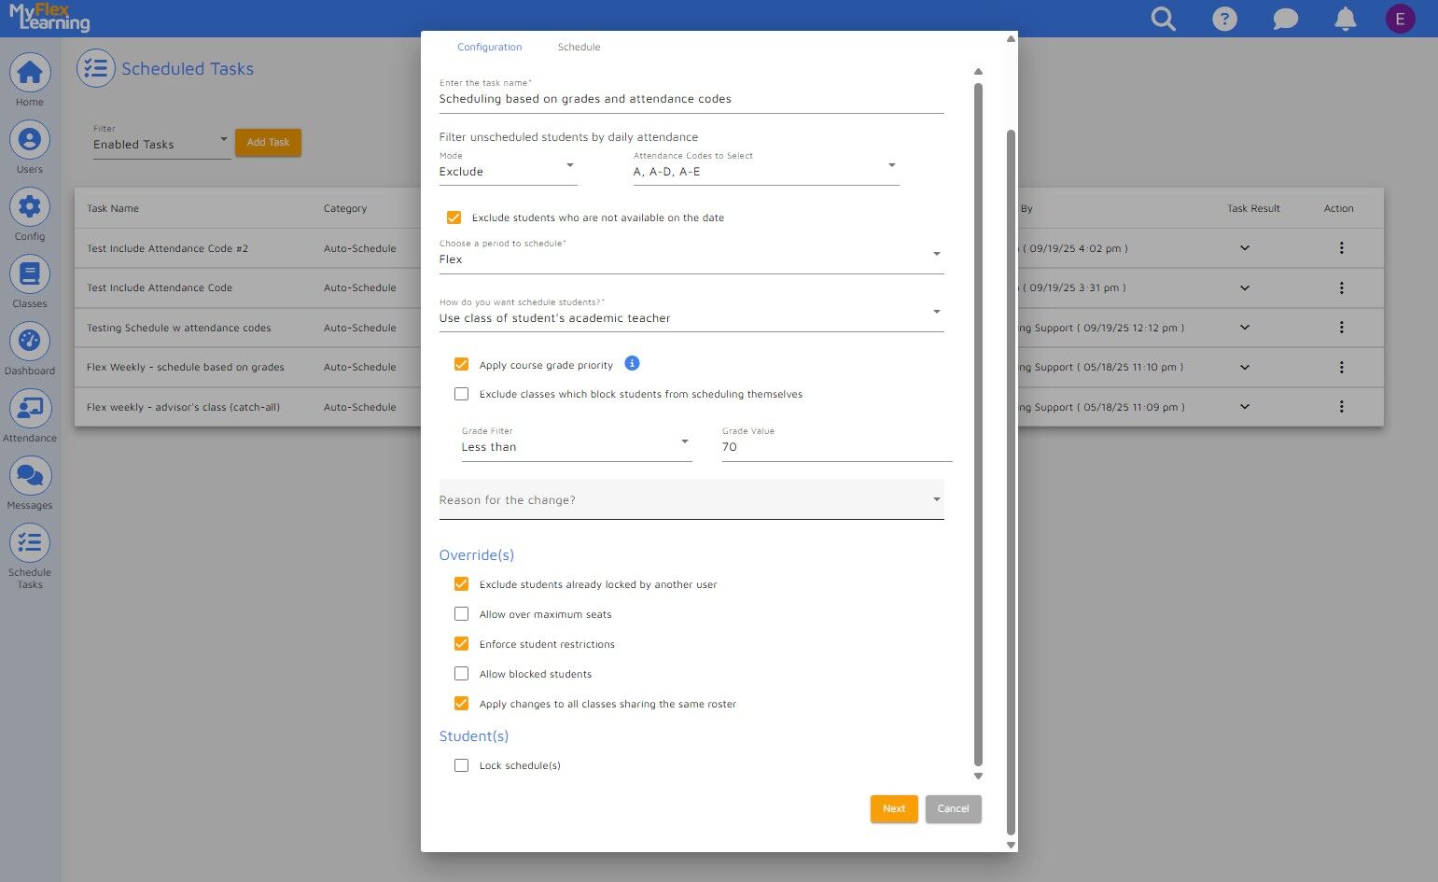Enable Allow blocked students
Viewport: 1438px width, 882px height.
(x=461, y=674)
